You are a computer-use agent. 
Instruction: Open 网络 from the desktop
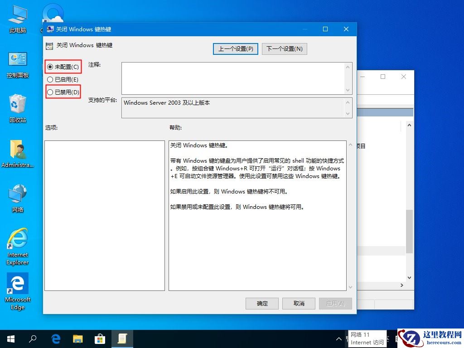[x=17, y=198]
